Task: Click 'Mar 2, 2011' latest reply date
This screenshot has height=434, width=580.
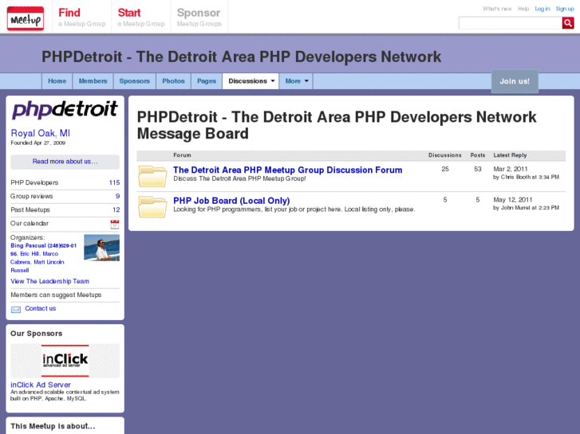Action: coord(511,169)
